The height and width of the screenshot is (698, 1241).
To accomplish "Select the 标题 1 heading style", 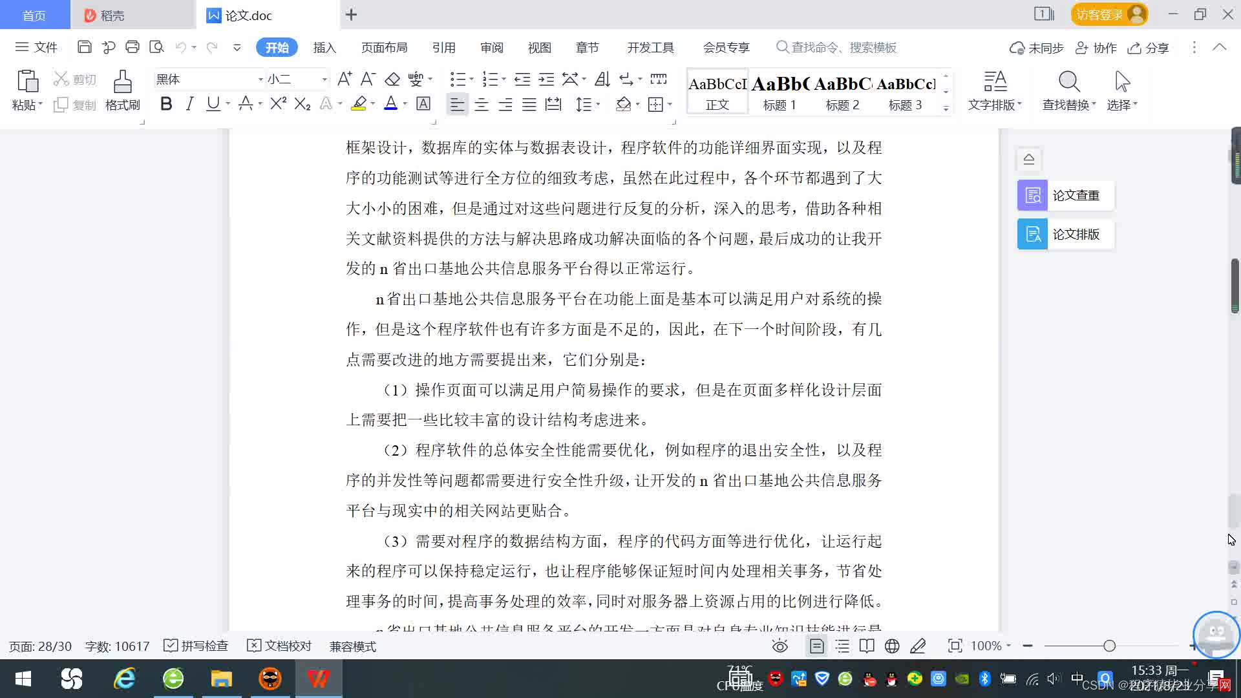I will 780,92.
